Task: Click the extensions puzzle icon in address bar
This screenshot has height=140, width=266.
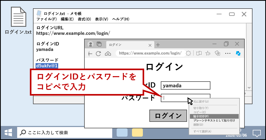Action: click(188, 53)
